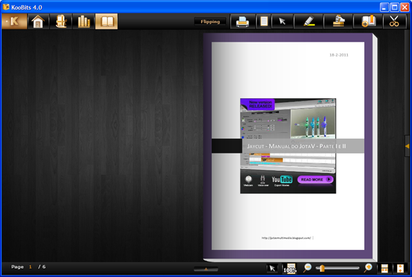This screenshot has width=412, height=277.
Task: Click the current page number field
Action: click(30, 267)
